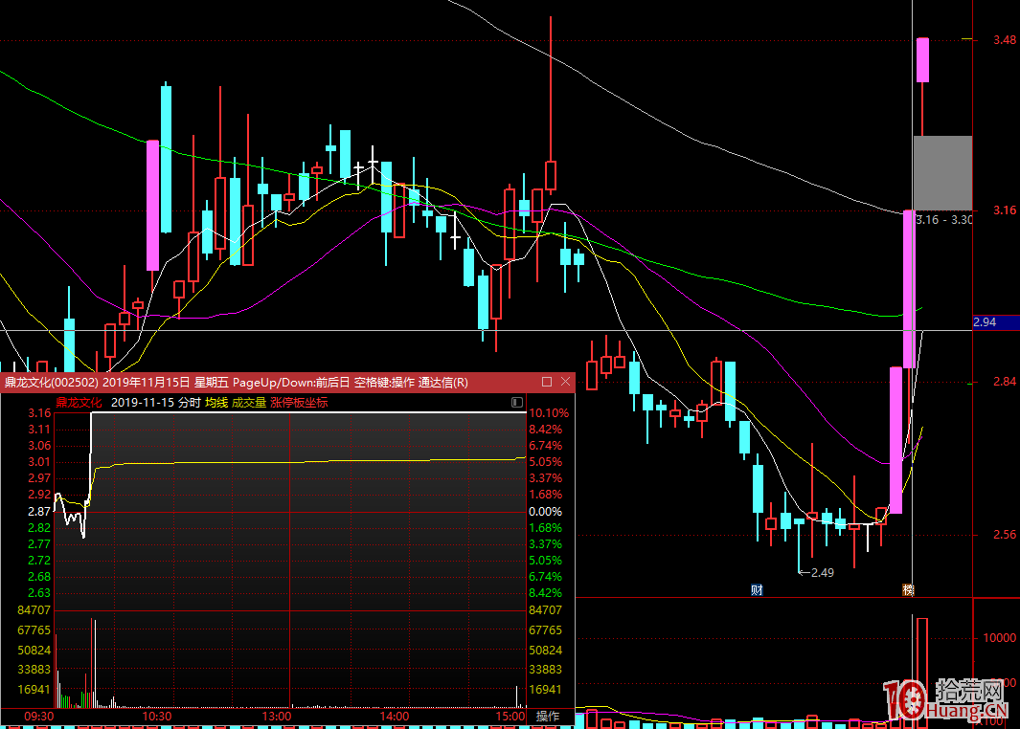Click the 09:30 time axis label

38,716
